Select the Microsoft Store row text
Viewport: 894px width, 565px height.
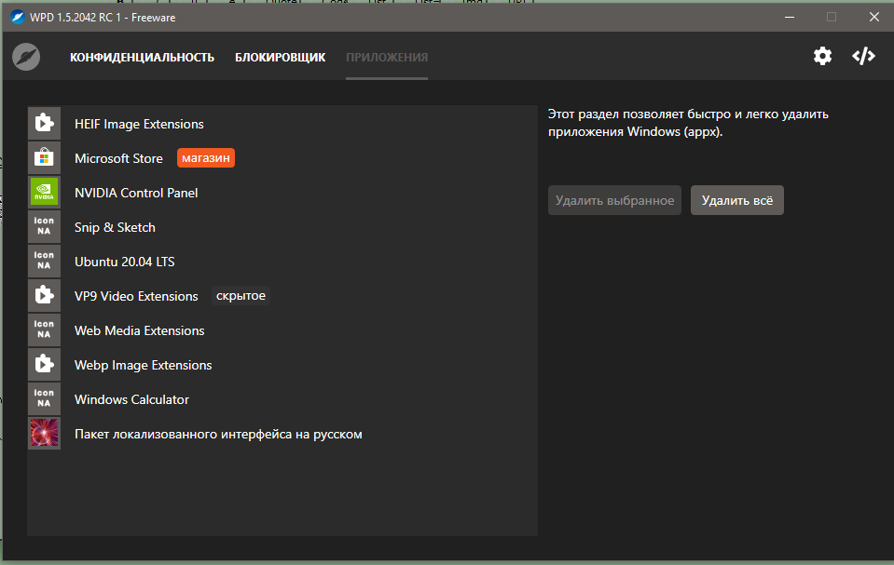point(118,158)
